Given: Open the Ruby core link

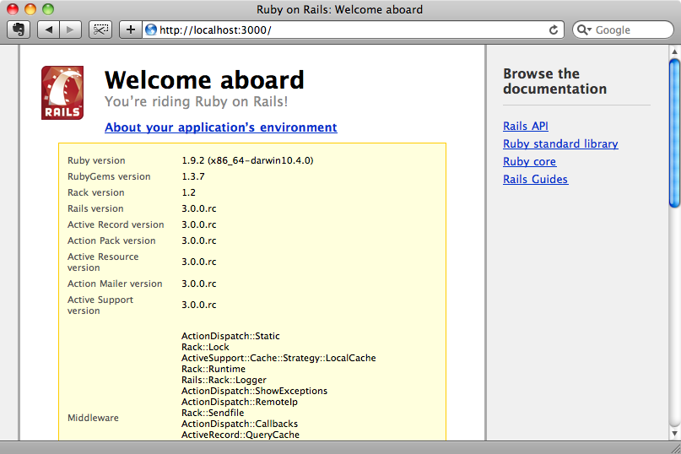Looking at the screenshot, I should 529,162.
